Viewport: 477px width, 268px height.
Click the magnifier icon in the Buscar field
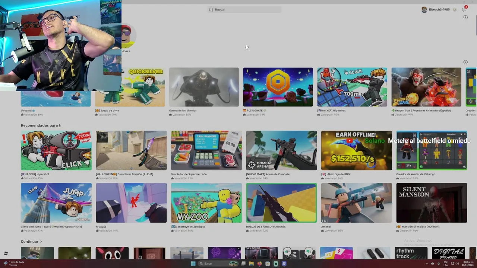211,10
